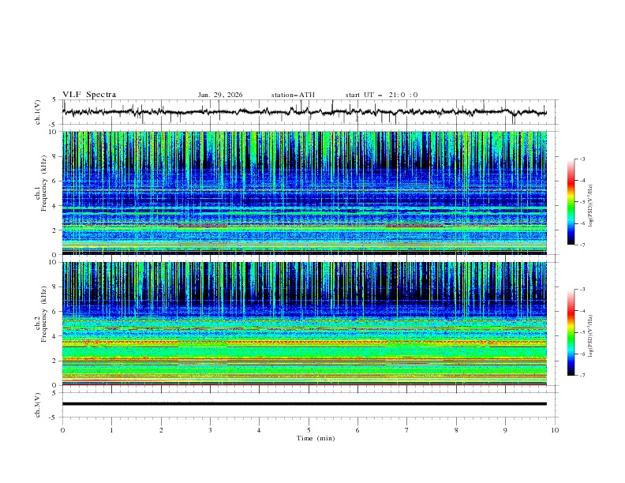The image size is (625, 483).
Task: Click the "Time (min)" axis label
Action: pos(316,438)
